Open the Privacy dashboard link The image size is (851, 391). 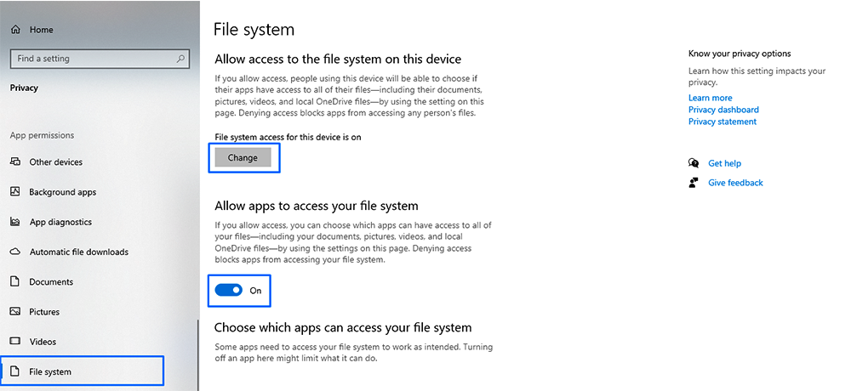pyautogui.click(x=723, y=110)
